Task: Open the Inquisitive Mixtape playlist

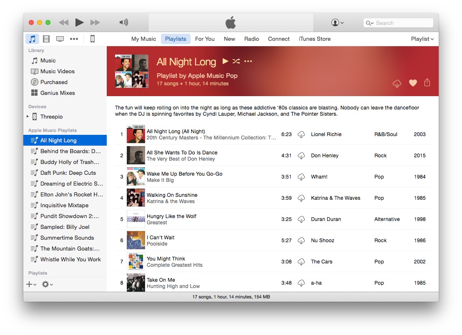Action: pyautogui.click(x=65, y=205)
